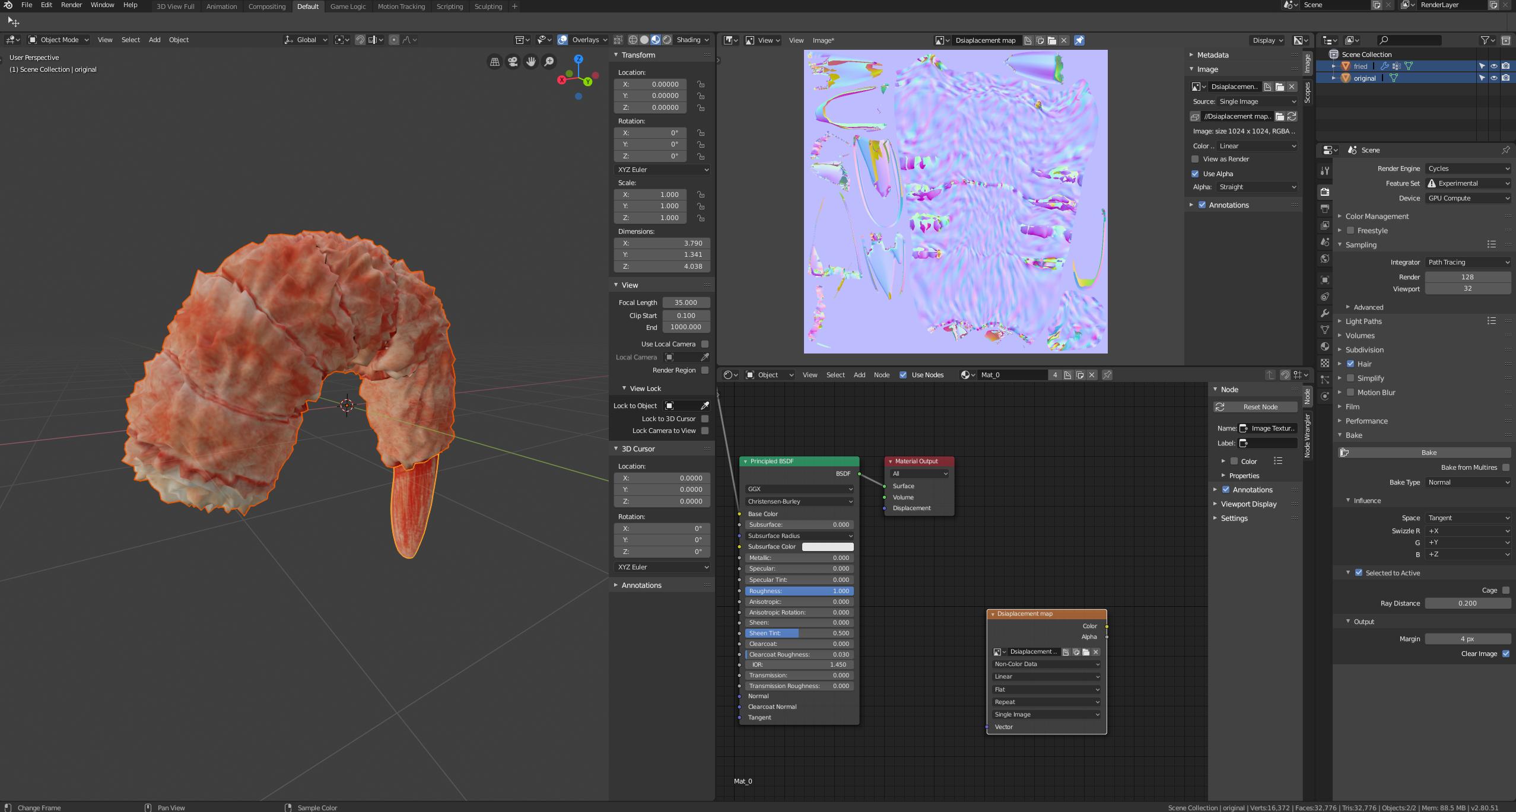Switch to the Sculpting workspace tab
Image resolution: width=1516 pixels, height=812 pixels.
click(488, 7)
